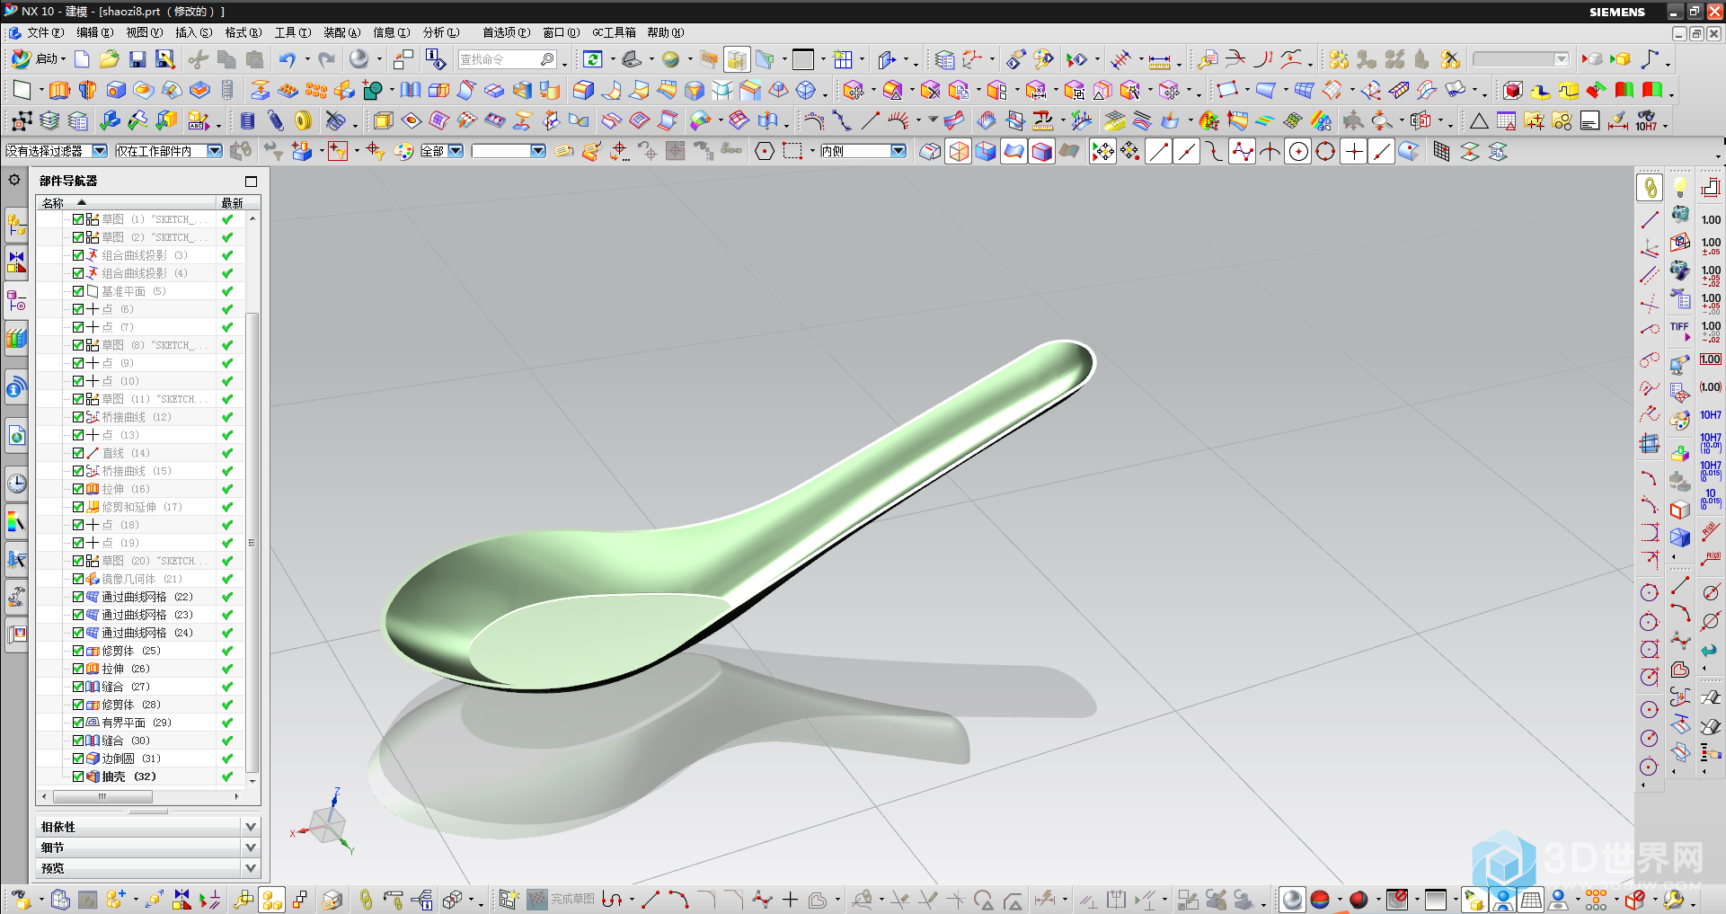Click the 完成草图 button
Image resolution: width=1726 pixels, height=914 pixels.
click(562, 899)
